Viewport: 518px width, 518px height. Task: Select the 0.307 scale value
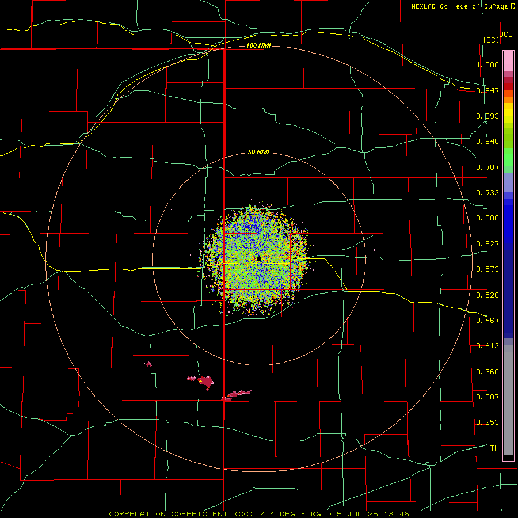[487, 397]
